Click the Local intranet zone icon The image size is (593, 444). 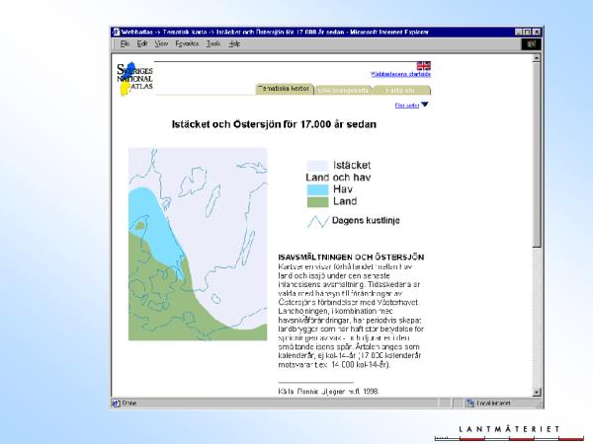tap(470, 403)
